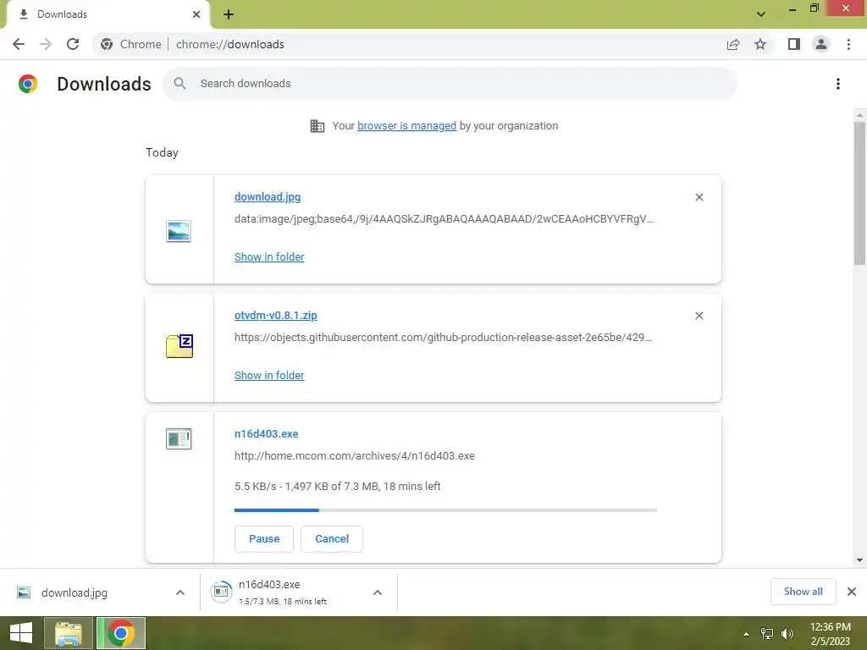Click the download.jpg image file icon
The image size is (867, 650).
click(179, 230)
